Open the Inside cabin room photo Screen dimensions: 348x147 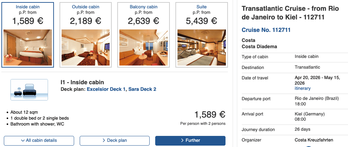(x=27, y=47)
